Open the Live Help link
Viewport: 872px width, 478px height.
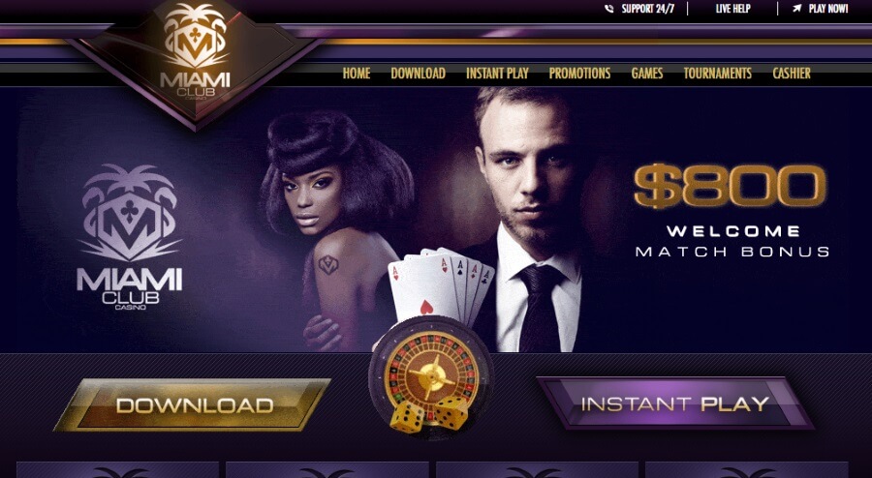click(x=733, y=9)
